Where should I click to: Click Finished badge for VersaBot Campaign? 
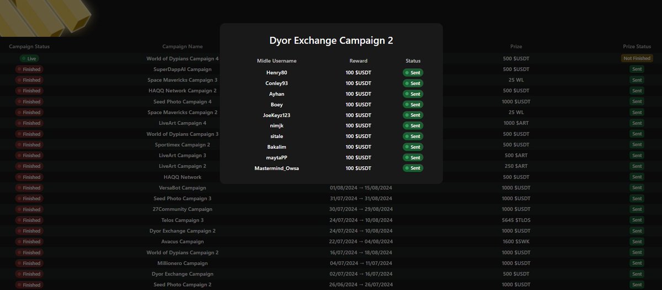coord(29,188)
